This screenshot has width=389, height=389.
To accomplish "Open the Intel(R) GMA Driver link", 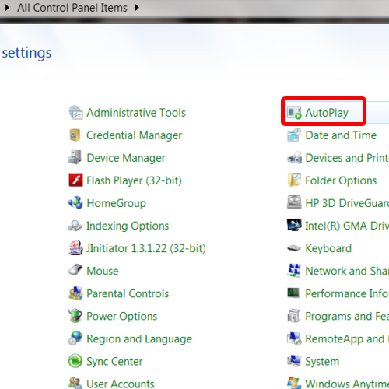I will (x=347, y=226).
